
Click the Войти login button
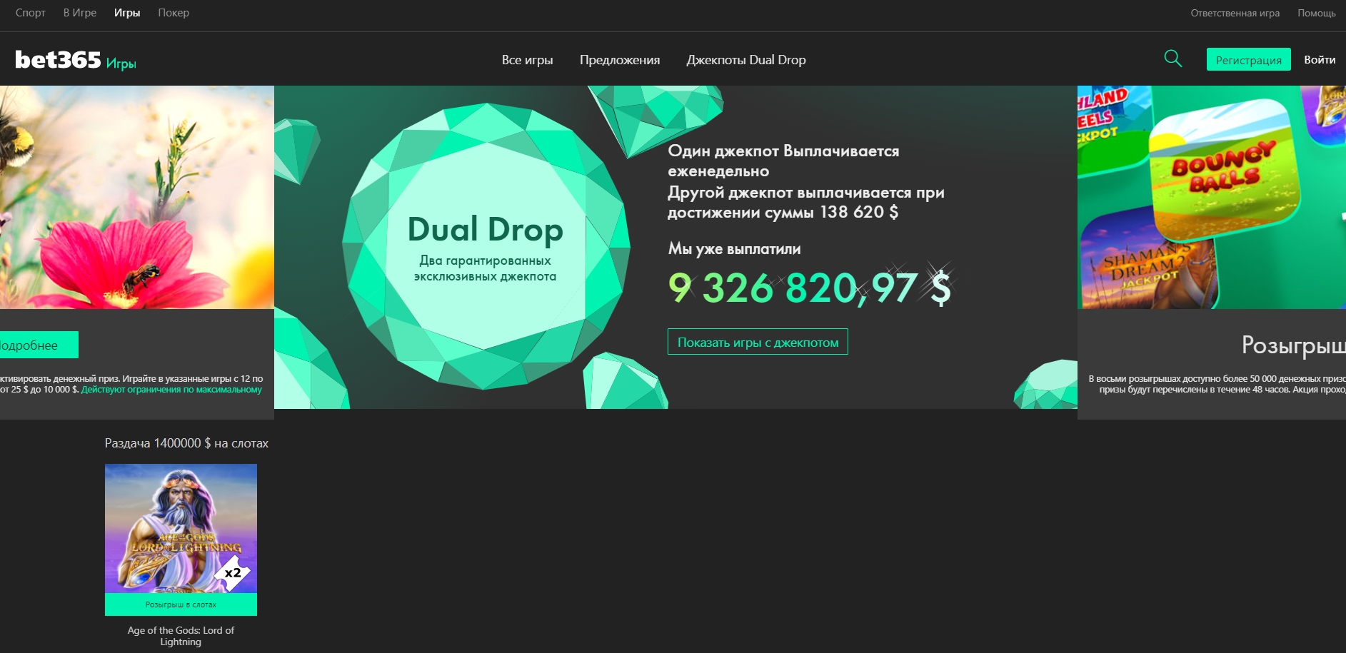1320,59
